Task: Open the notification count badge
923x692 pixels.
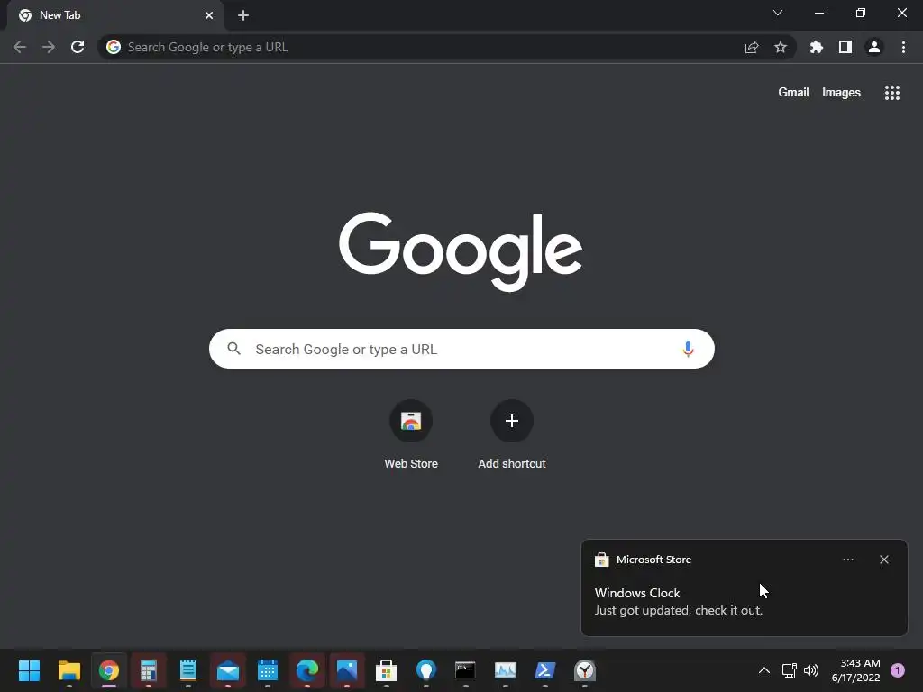Action: pyautogui.click(x=898, y=670)
